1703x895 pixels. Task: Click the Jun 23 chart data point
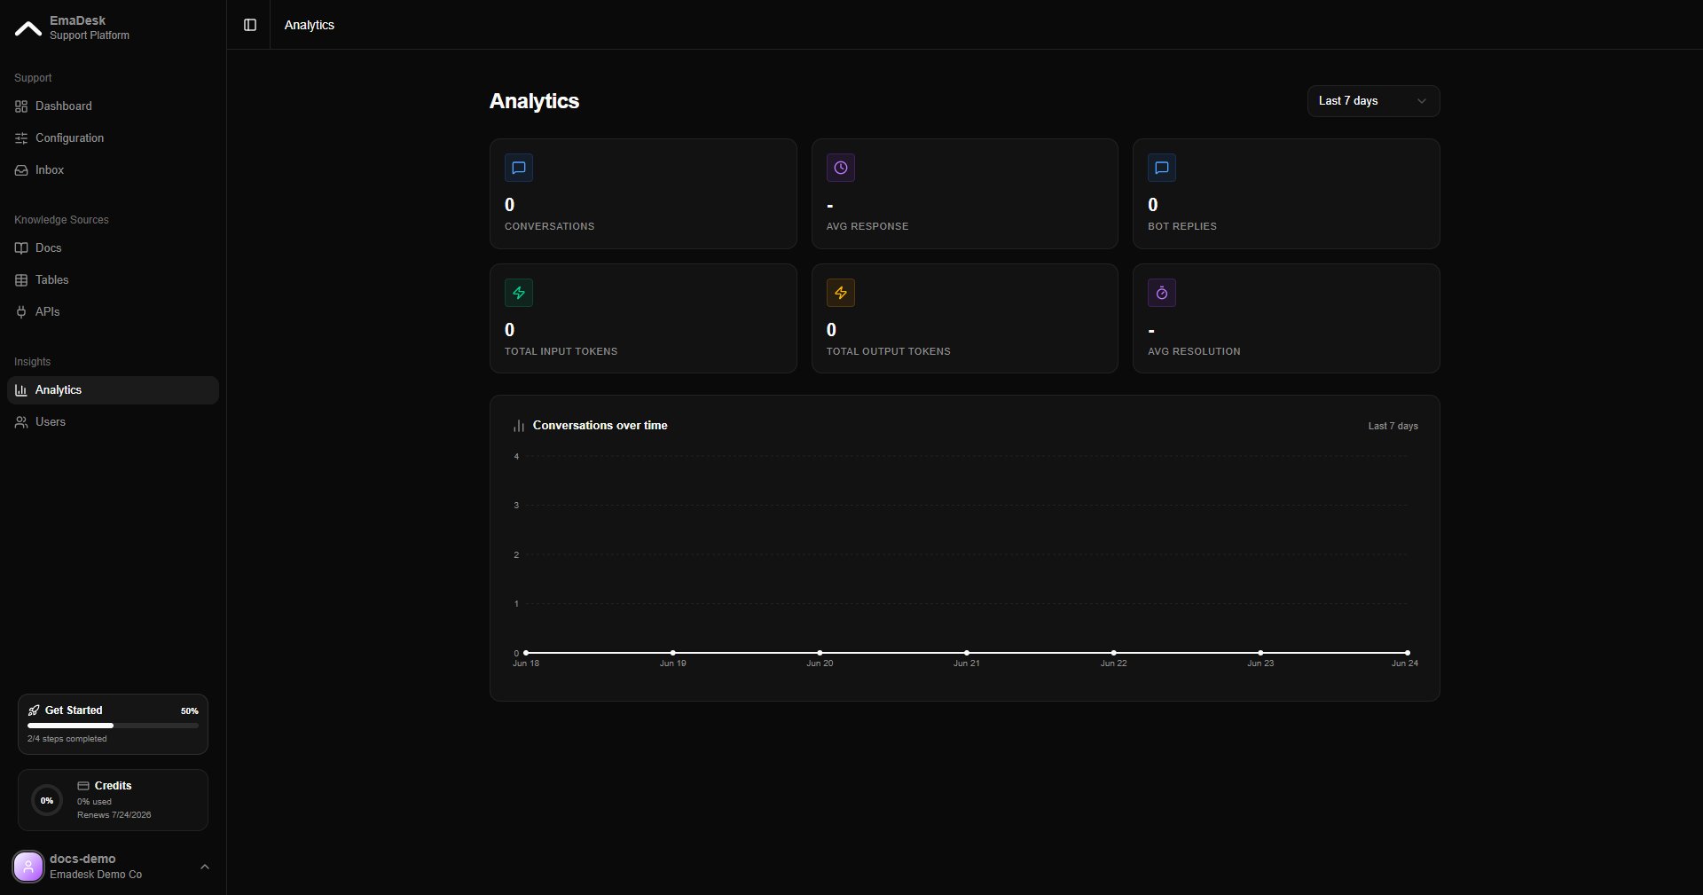tap(1260, 653)
